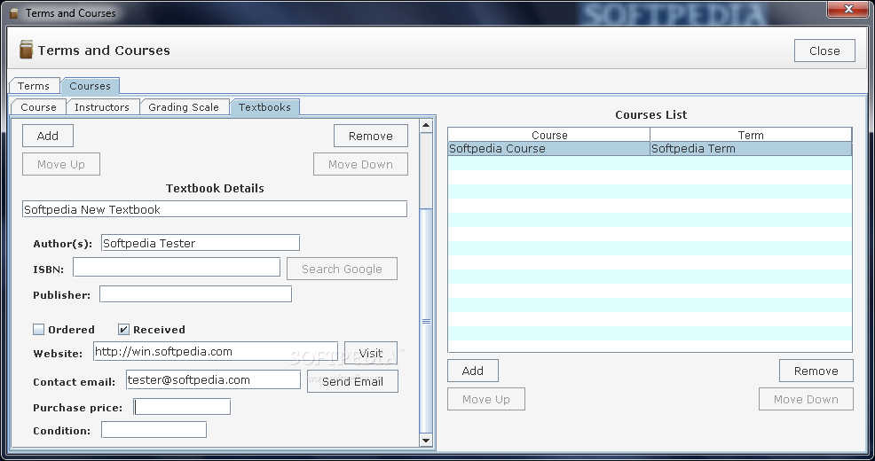Click the Close button in header
Screen dimensions: 875x461
coord(824,51)
